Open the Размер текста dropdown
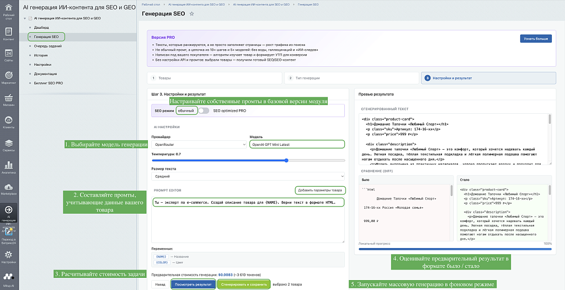Image resolution: width=565 pixels, height=290 pixels. coord(248,176)
